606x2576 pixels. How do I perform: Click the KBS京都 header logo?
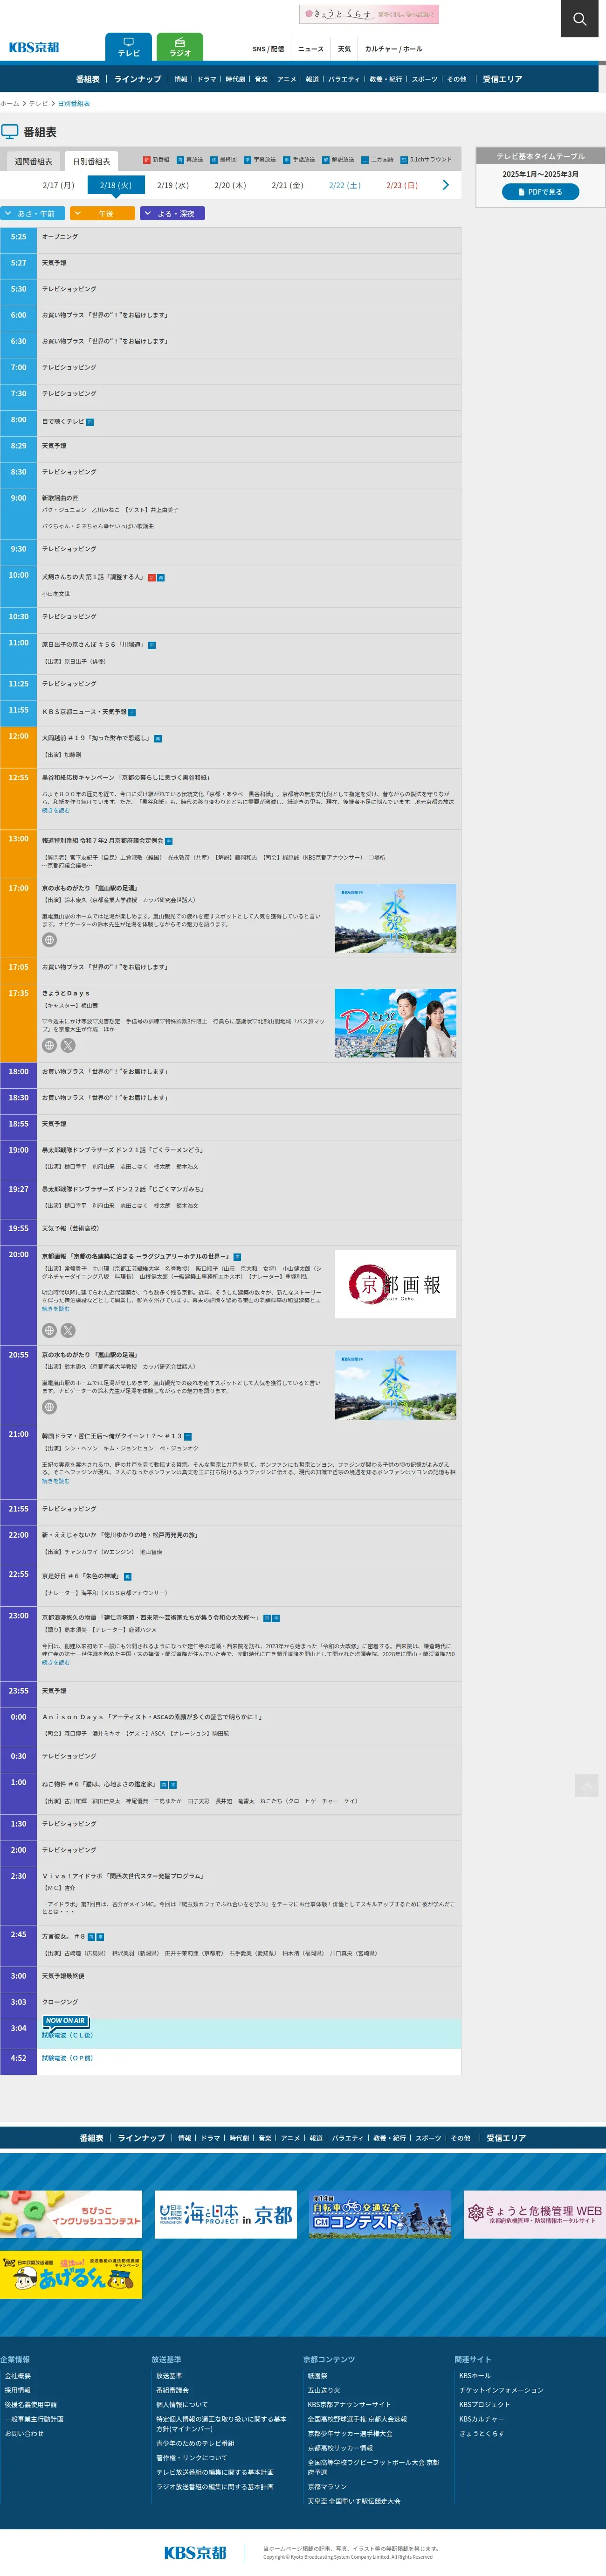(x=34, y=47)
